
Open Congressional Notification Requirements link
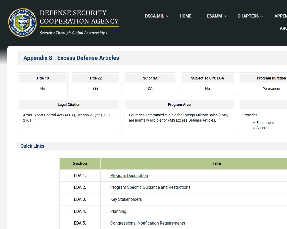[x=148, y=223]
